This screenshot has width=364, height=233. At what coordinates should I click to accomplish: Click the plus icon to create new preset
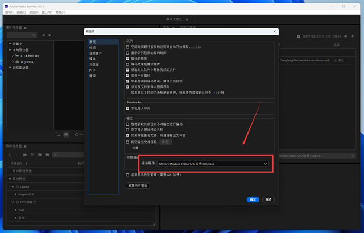(x=10, y=155)
